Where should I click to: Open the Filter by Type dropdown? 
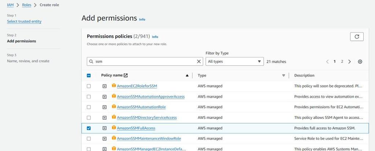(x=234, y=62)
